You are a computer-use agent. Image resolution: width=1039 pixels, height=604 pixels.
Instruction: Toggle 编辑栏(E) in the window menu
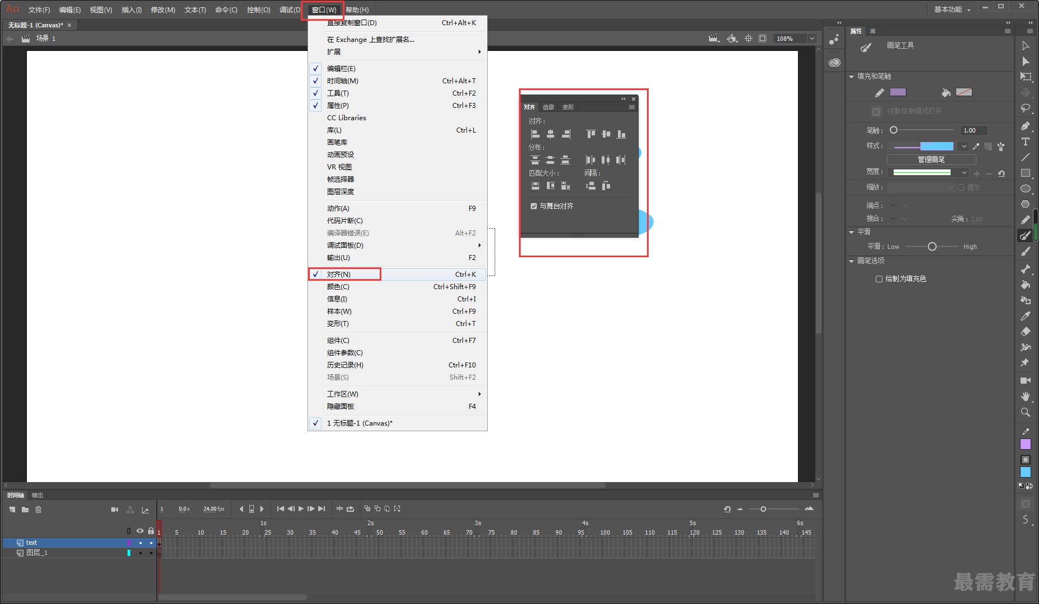pyautogui.click(x=398, y=69)
